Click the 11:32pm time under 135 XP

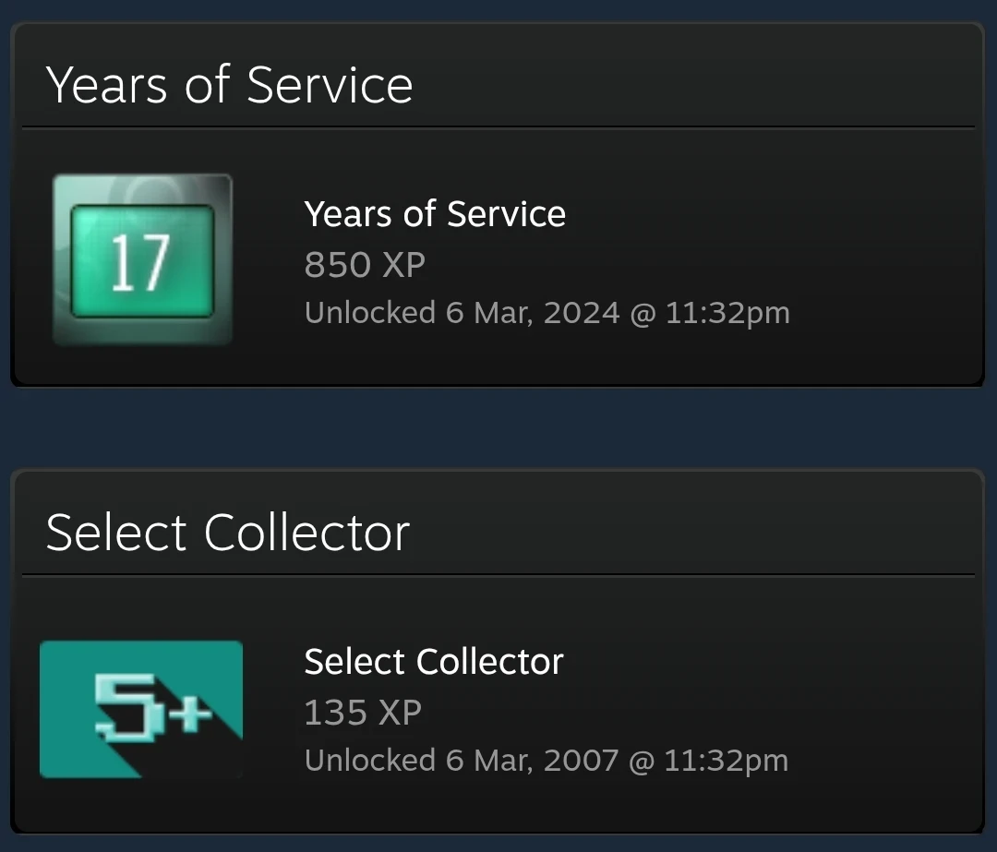click(725, 761)
